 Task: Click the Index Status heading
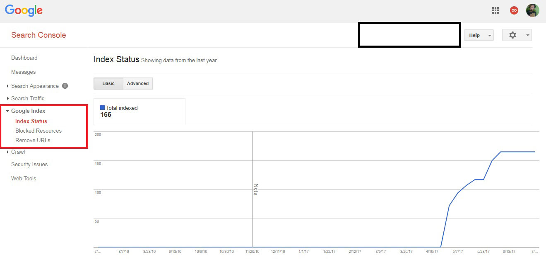117,59
